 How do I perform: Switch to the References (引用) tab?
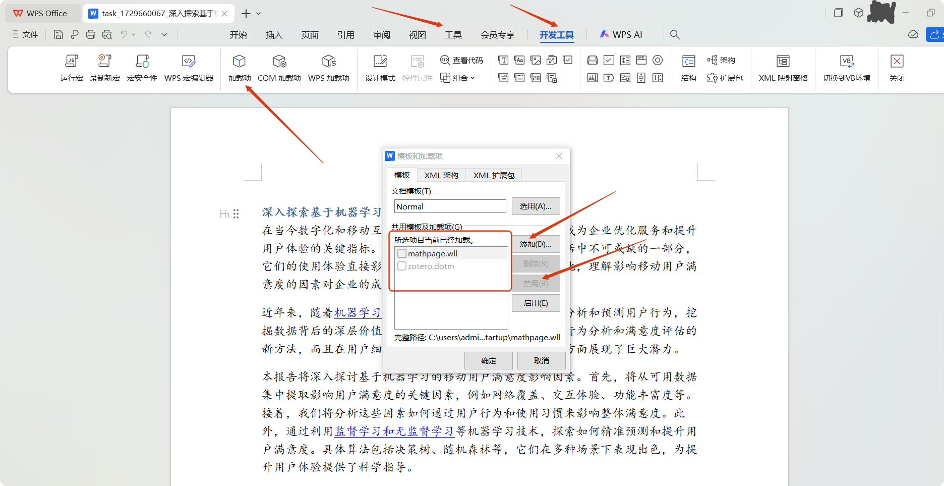coord(346,35)
